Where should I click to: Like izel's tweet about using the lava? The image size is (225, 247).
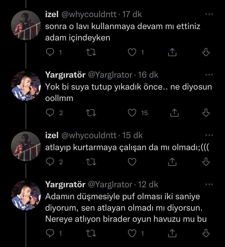(x=132, y=52)
